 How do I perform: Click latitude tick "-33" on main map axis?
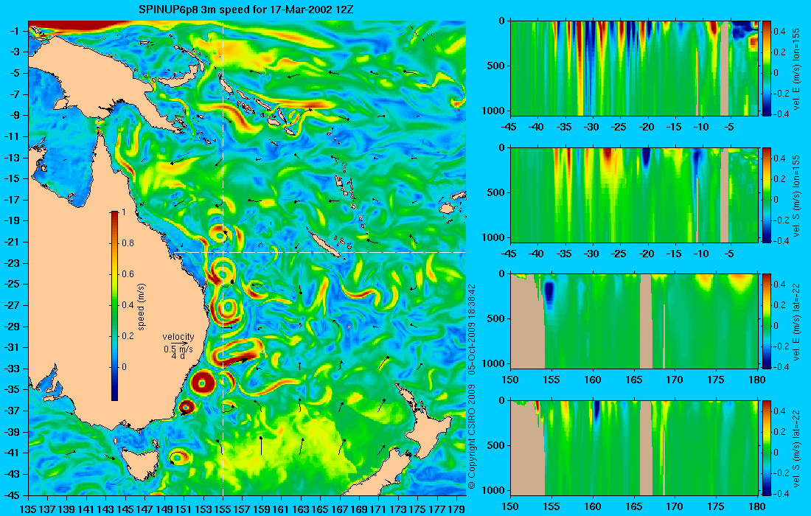(11, 369)
